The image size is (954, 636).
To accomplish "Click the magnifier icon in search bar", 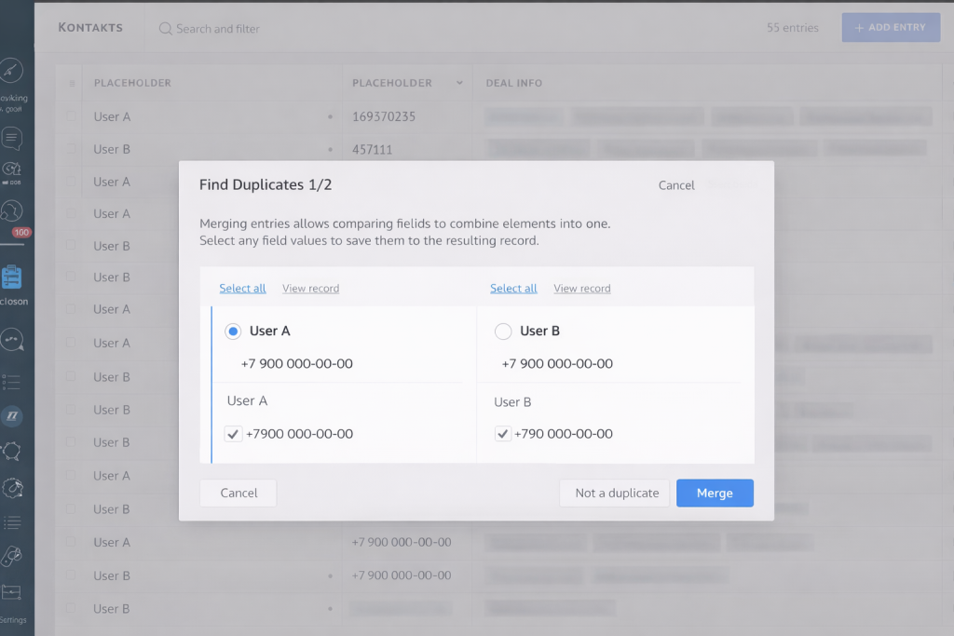I will click(166, 29).
